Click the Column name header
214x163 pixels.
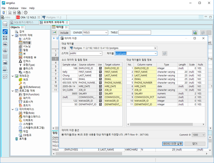145,65
